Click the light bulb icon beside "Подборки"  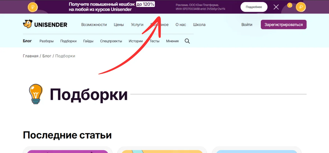coord(36,94)
